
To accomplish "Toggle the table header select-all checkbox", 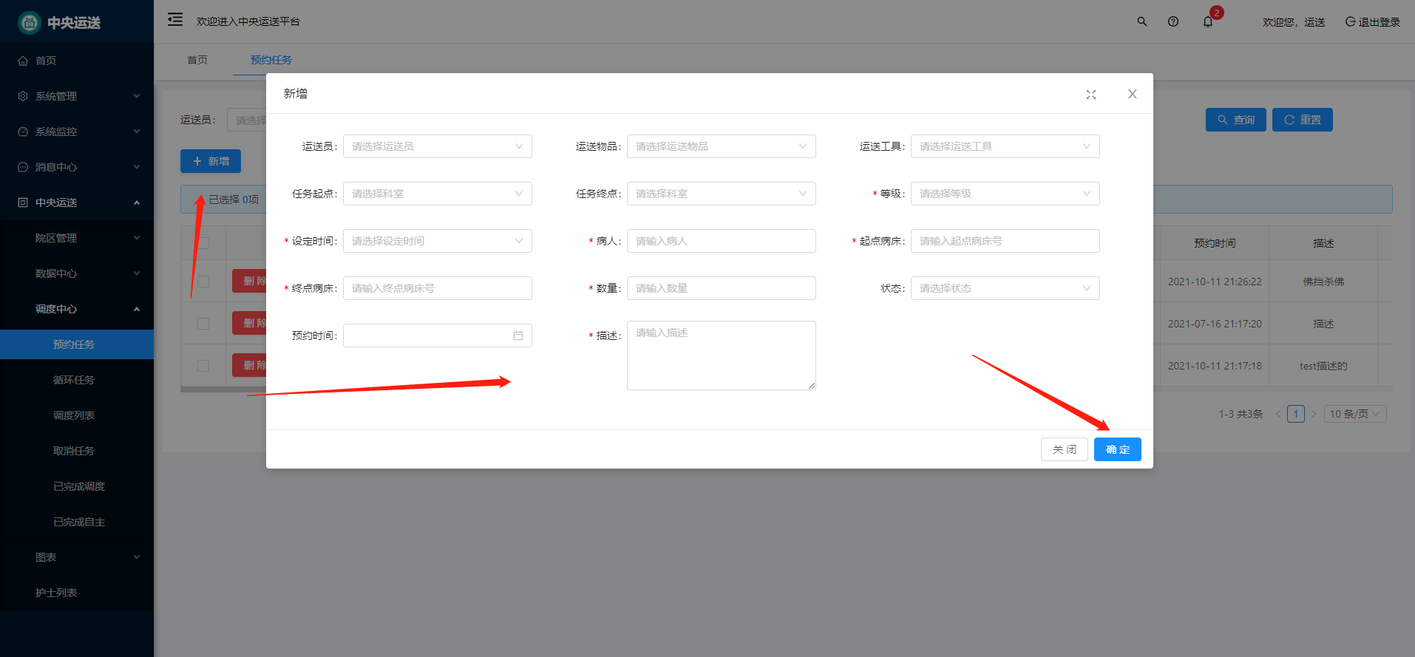I will click(203, 243).
